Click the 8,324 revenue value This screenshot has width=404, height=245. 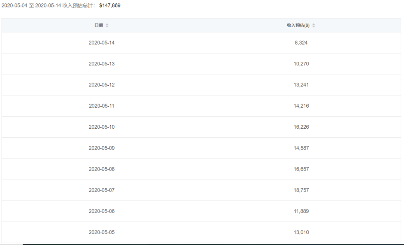(301, 43)
